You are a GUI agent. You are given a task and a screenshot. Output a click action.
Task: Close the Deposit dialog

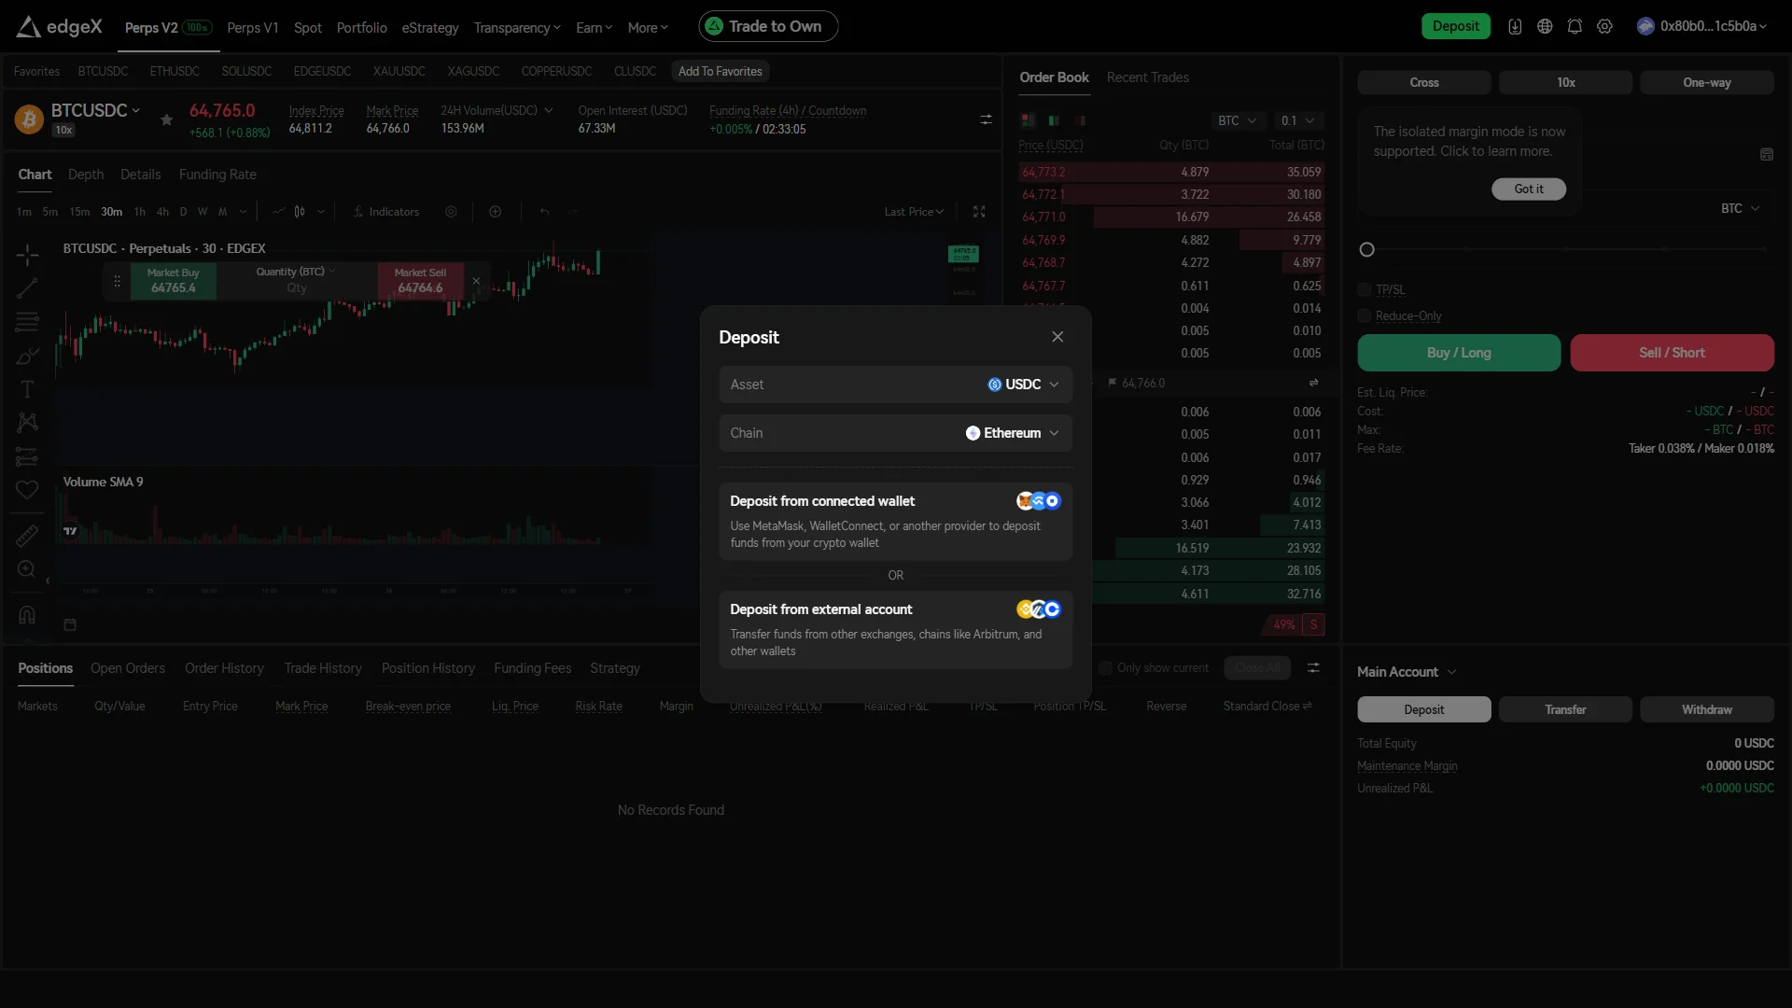coord(1057,337)
